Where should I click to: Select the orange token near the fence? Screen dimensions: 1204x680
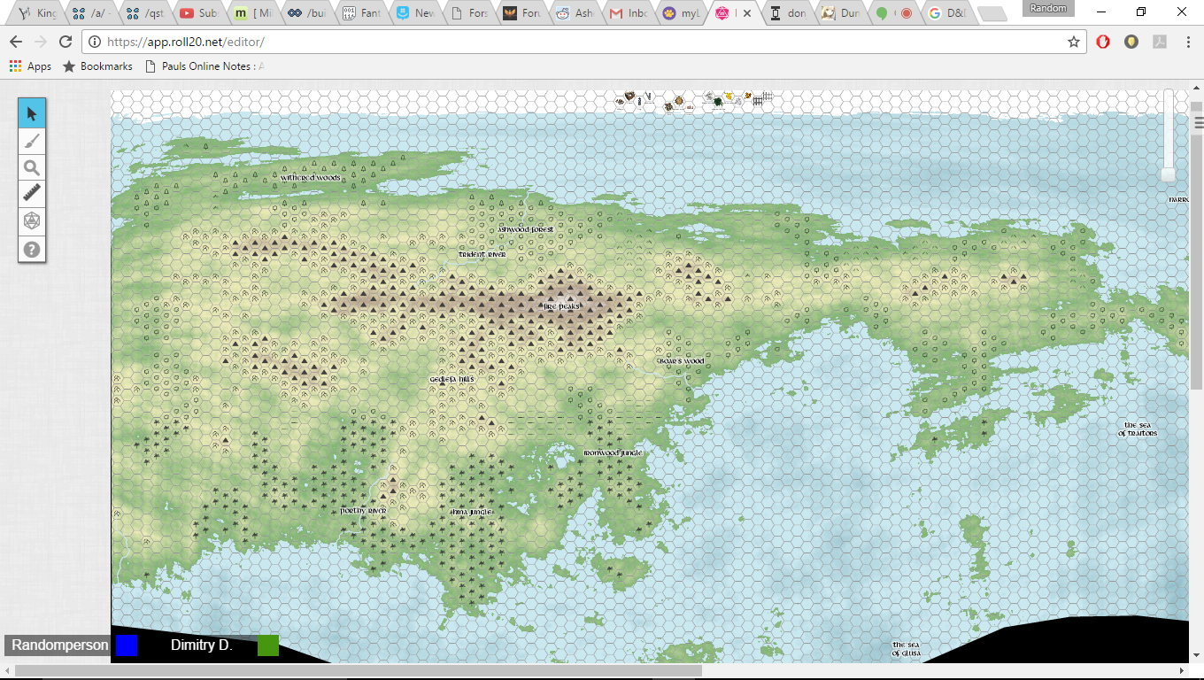tap(748, 96)
